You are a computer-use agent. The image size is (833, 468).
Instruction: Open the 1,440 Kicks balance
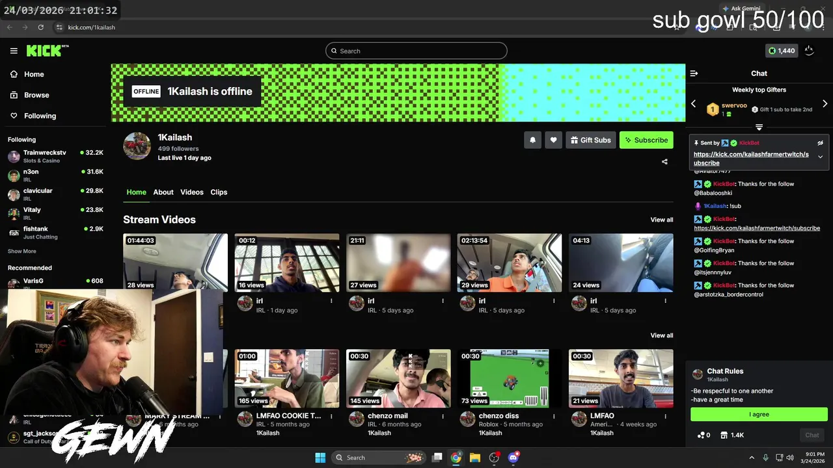pos(782,51)
